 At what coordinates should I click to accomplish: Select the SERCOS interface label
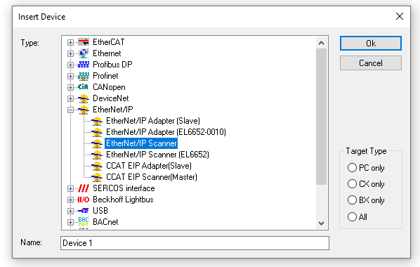pyautogui.click(x=124, y=188)
